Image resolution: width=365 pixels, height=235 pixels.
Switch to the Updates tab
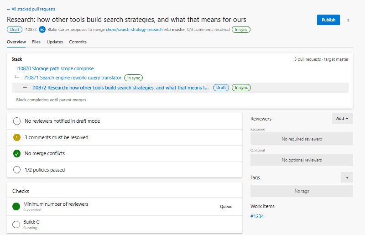(55, 42)
